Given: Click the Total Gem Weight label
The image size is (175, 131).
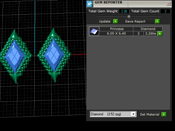Looking at the screenshot, I should (103, 11).
